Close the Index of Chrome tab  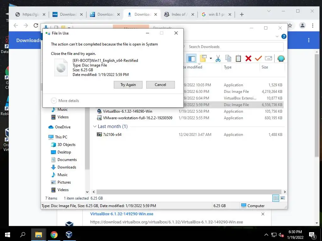coord(193,14)
